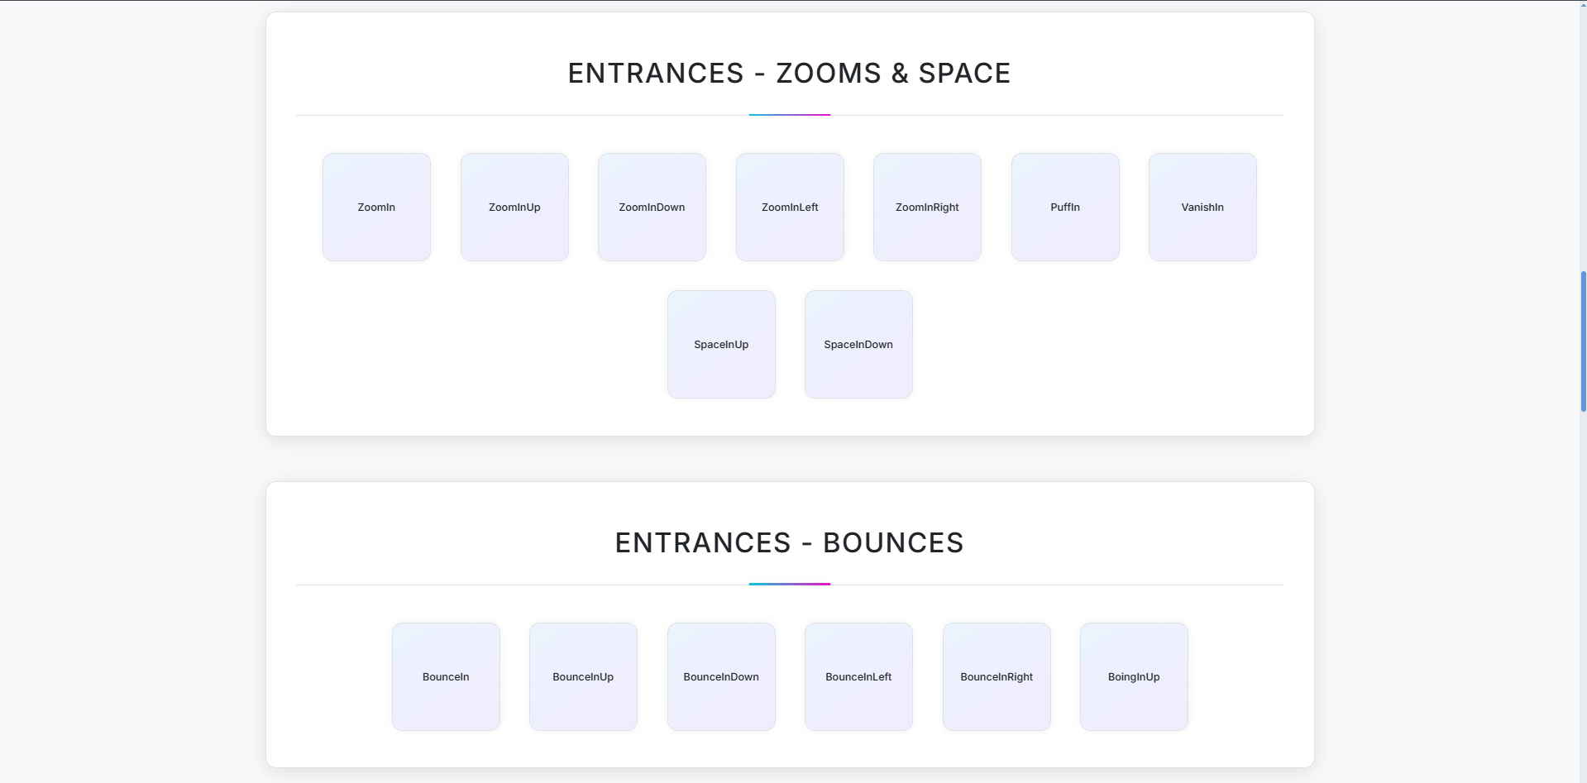This screenshot has height=783, width=1587.
Task: Activate the SpaceInUp card
Action: click(720, 344)
